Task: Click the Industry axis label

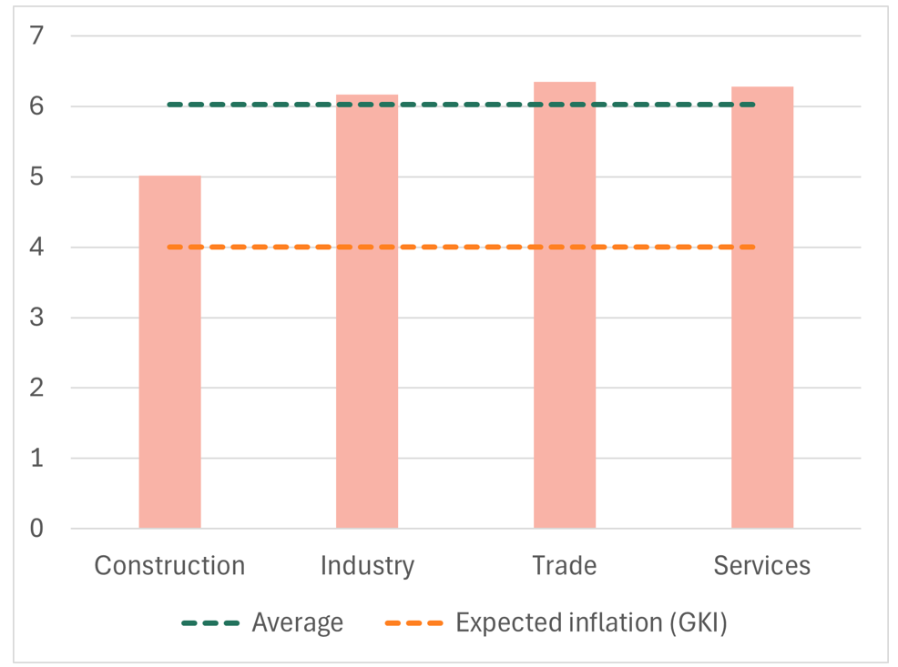Action: (x=367, y=566)
